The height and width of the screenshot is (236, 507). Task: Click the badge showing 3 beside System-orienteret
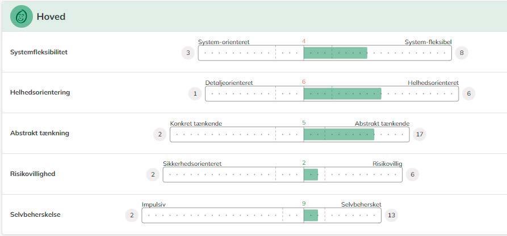(x=188, y=53)
